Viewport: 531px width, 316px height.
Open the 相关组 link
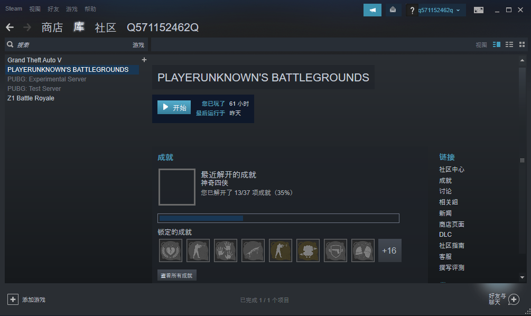click(x=449, y=202)
